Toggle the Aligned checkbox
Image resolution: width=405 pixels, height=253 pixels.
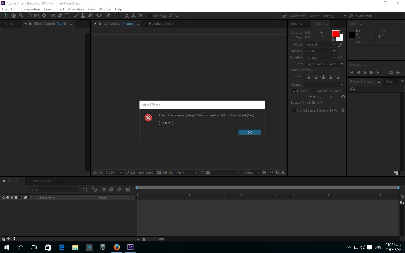click(x=294, y=91)
